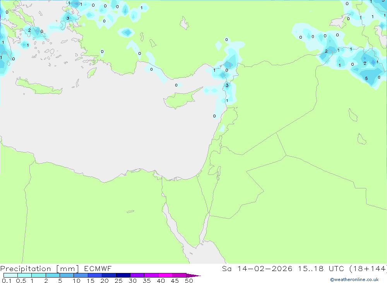Pick the 35–40 mm magenta legend swatch
The width and height of the screenshot is (387, 283).
point(151,275)
